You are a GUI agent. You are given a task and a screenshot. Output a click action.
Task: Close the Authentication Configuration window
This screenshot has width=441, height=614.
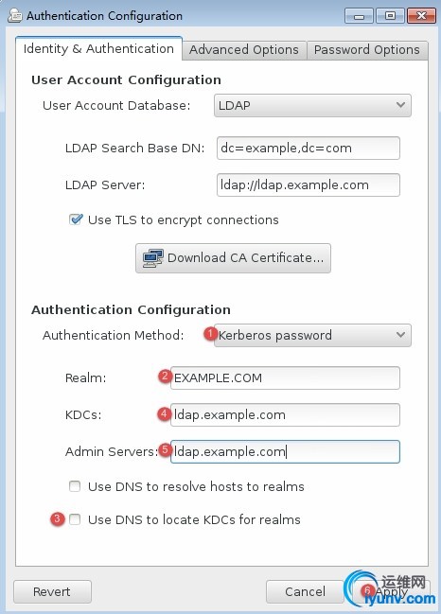point(421,16)
